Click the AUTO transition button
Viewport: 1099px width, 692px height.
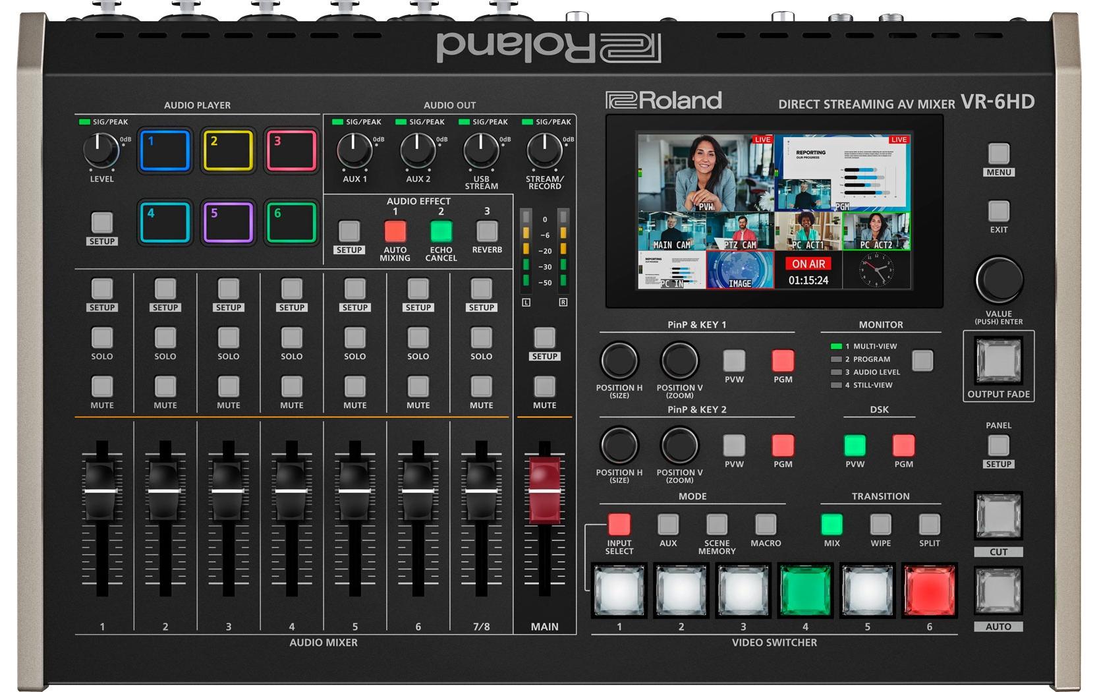(x=998, y=591)
